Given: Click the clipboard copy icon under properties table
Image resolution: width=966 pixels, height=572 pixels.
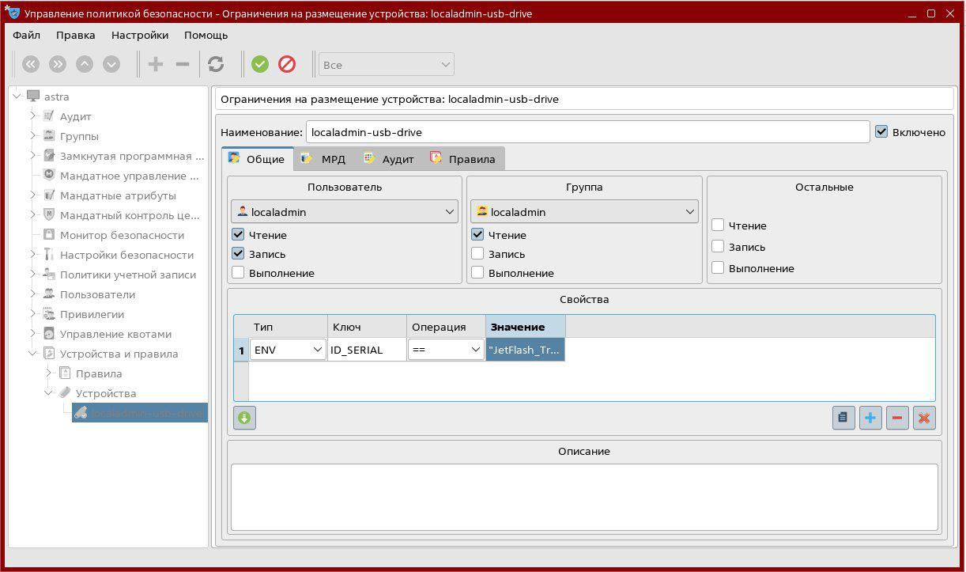Looking at the screenshot, I should [843, 418].
